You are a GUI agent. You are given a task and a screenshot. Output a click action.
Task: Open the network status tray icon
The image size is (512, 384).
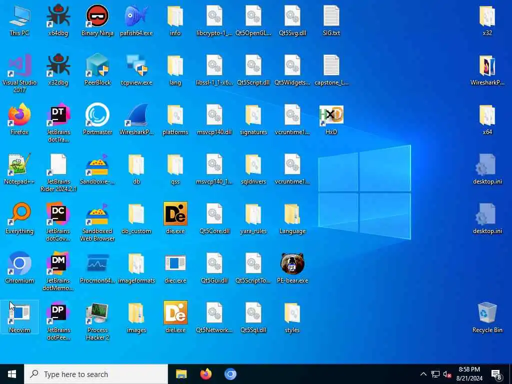(x=435, y=374)
